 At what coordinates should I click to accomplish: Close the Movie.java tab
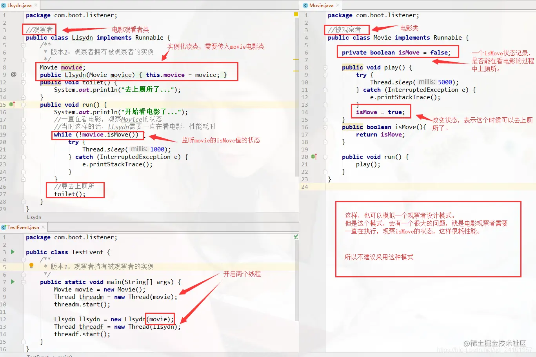(338, 5)
